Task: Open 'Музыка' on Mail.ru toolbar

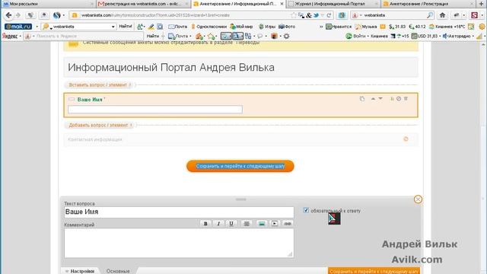Action: point(366,27)
